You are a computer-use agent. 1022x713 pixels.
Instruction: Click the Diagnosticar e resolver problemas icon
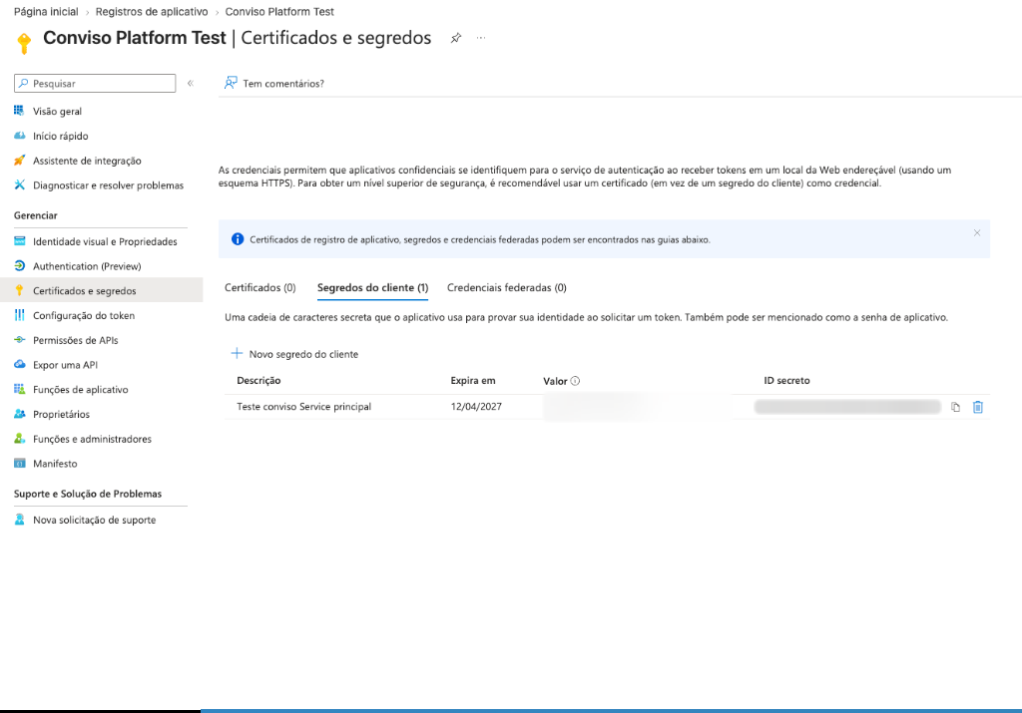20,184
